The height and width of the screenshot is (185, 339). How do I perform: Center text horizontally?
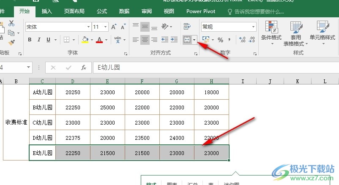click(x=145, y=40)
